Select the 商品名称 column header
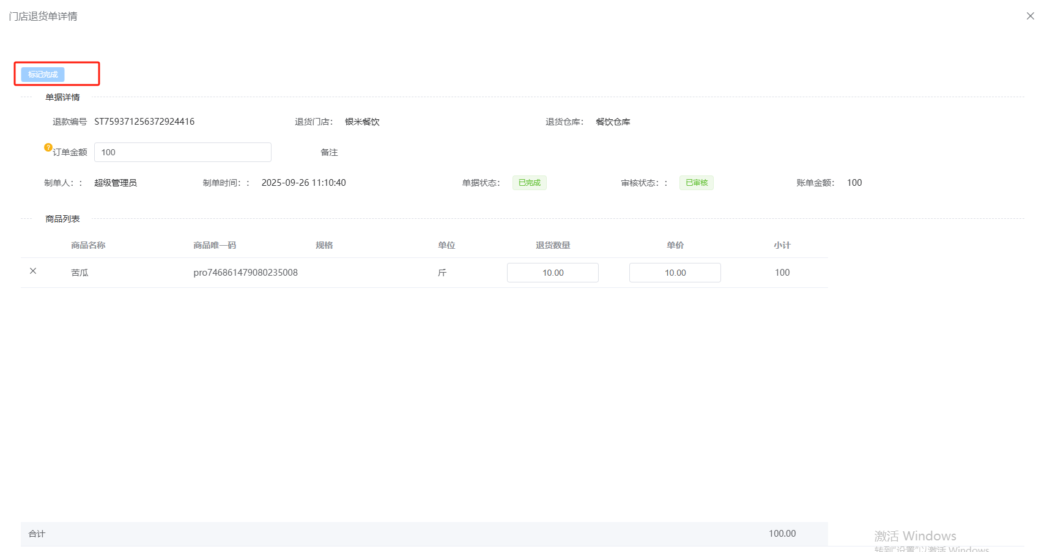 [x=88, y=245]
